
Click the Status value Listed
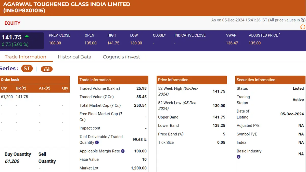(298, 88)
